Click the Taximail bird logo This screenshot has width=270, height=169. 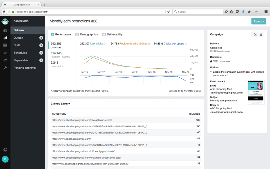5,21
